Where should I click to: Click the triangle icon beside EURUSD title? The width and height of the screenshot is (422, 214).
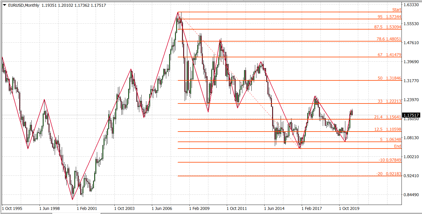tap(4, 5)
